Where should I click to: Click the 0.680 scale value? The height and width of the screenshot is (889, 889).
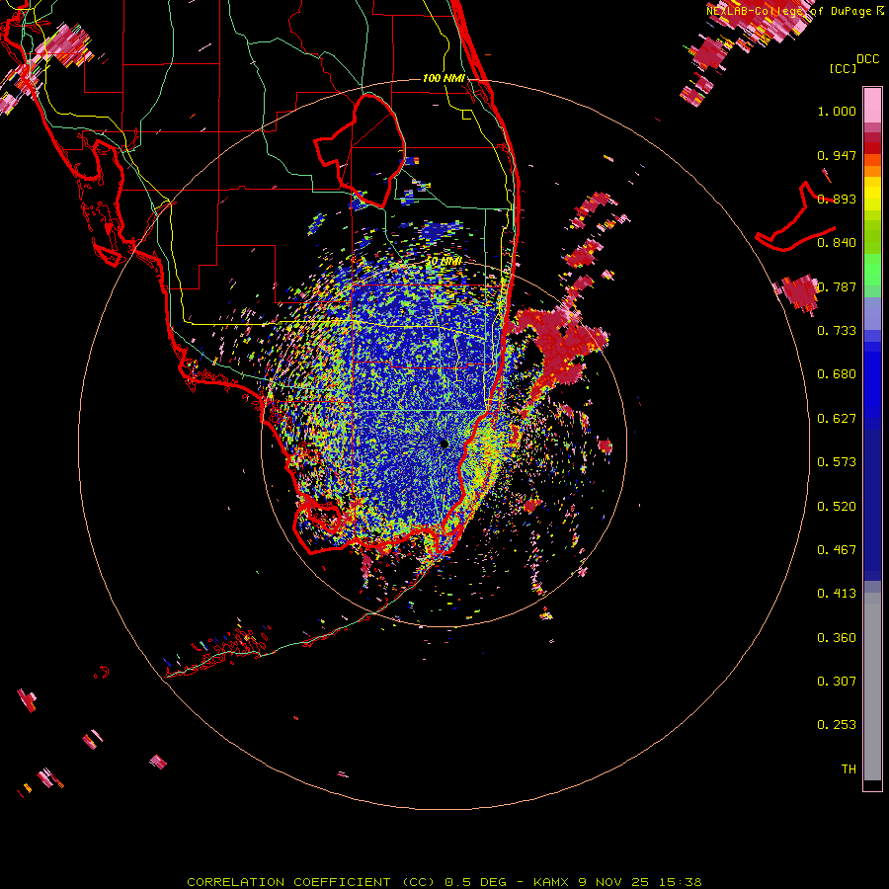(x=837, y=374)
